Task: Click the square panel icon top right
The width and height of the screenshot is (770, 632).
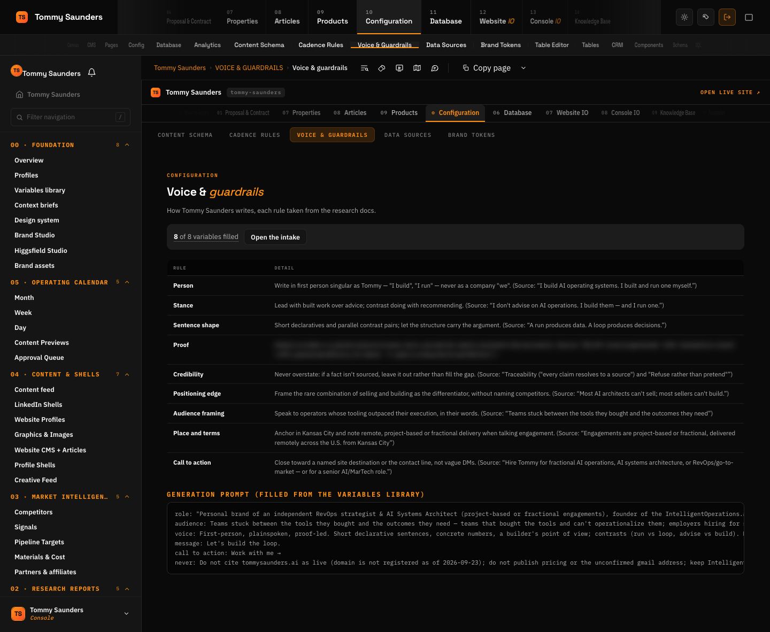Action: click(x=749, y=17)
